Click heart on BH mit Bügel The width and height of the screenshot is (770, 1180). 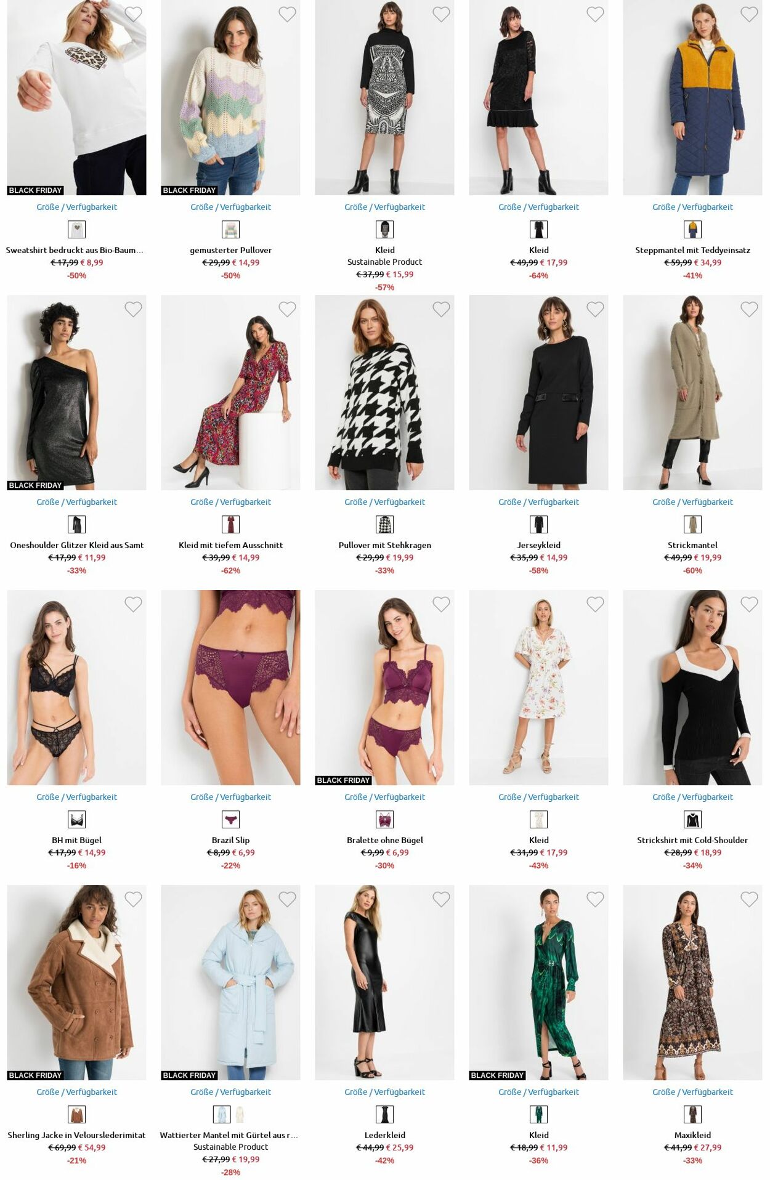coord(133,604)
